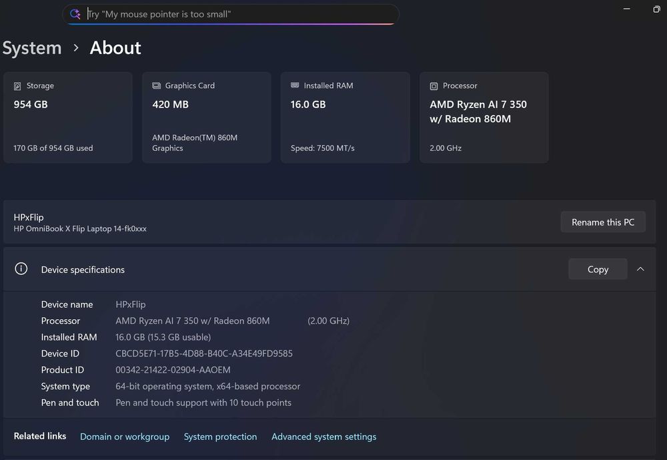
Task: Open the Storage 954 GB card
Action: [x=68, y=117]
